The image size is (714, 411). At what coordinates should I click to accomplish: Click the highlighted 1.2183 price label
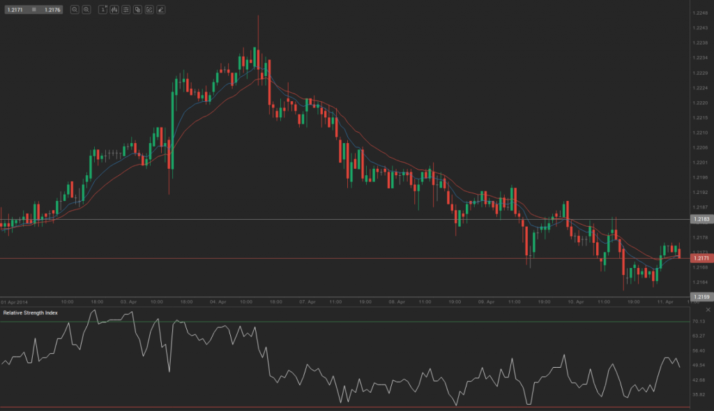click(701, 218)
